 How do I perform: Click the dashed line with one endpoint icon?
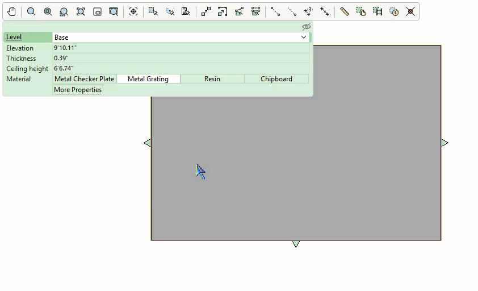coord(292,11)
